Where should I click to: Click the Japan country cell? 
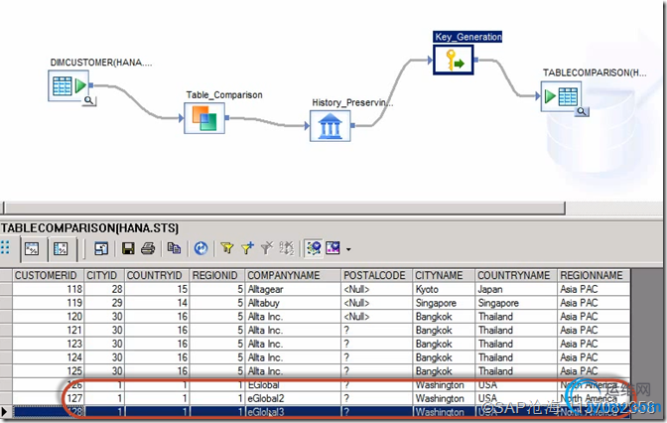[516, 289]
